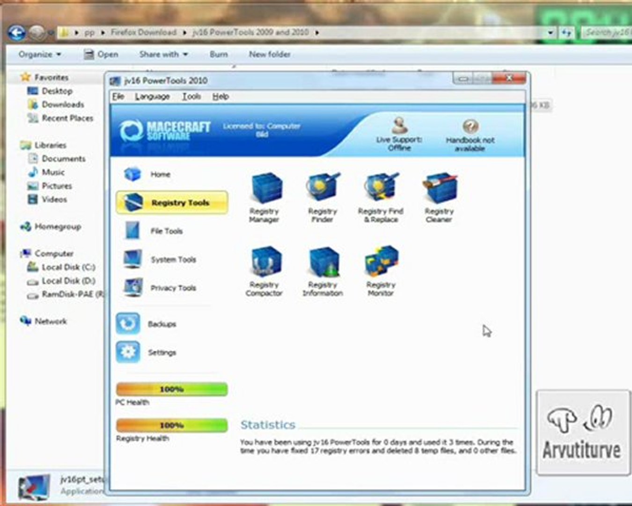Select the jv16pt_setup application file
Screen dimensions: 632x506
(x=61, y=485)
